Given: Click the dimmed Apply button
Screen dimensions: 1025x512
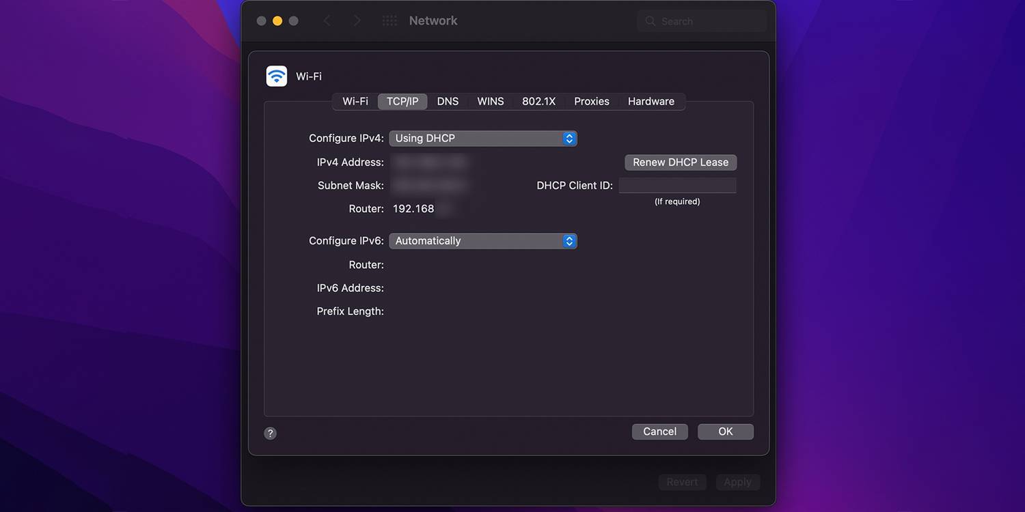Looking at the screenshot, I should point(737,482).
